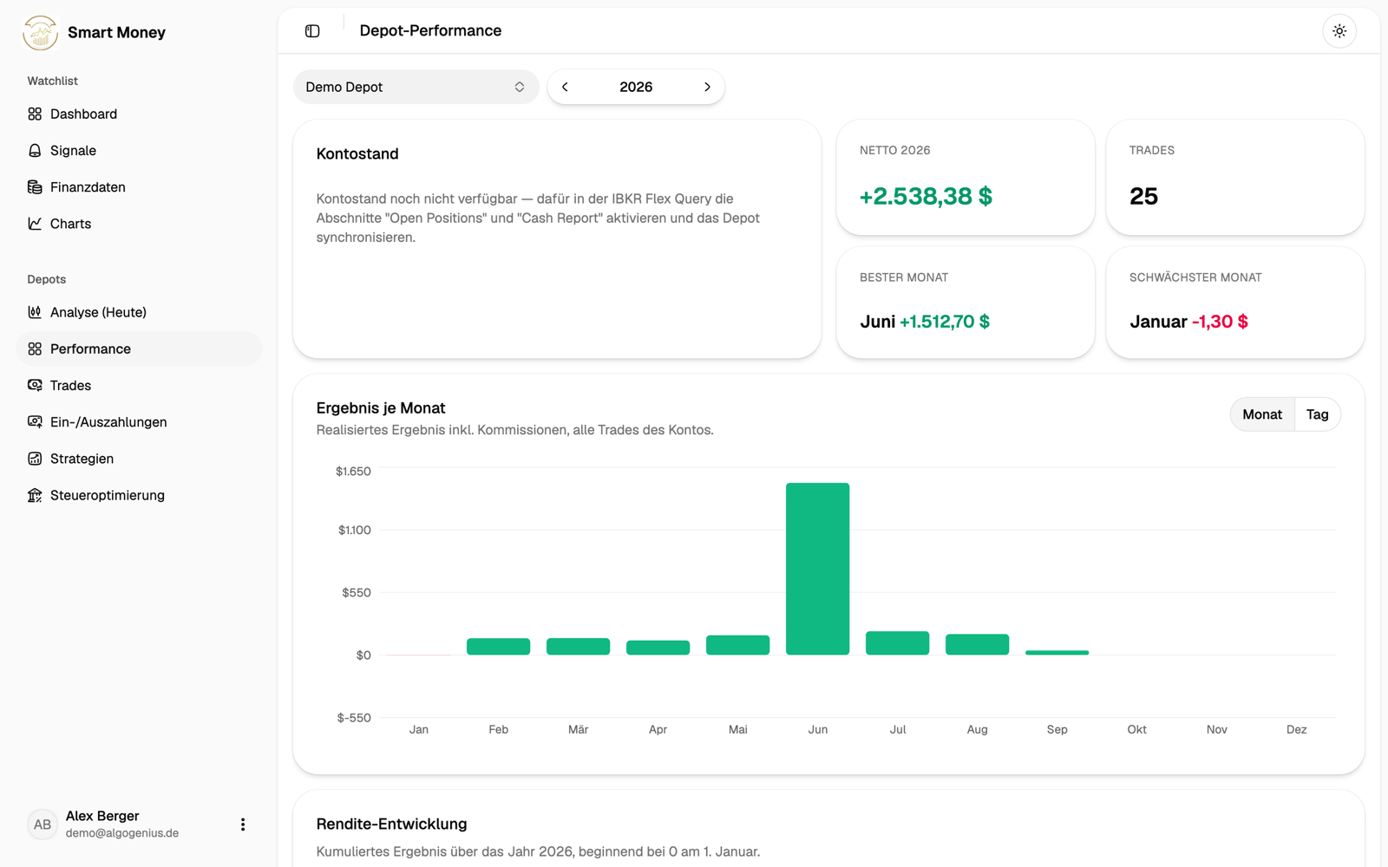This screenshot has width=1388, height=867.
Task: Click the Rendite-Entwicklung heading
Action: tap(391, 824)
